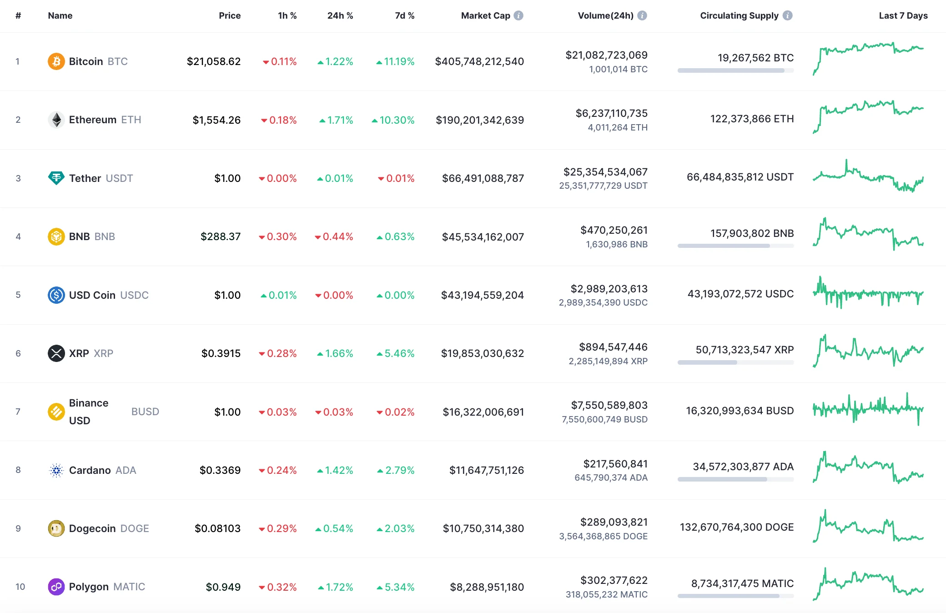Sort coins by 7d % change
The width and height of the screenshot is (946, 613).
(404, 15)
